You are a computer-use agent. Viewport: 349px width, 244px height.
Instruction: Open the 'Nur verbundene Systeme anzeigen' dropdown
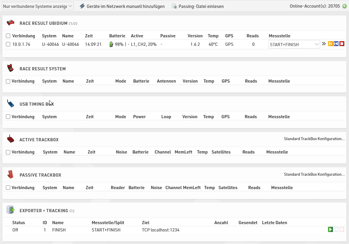38,6
